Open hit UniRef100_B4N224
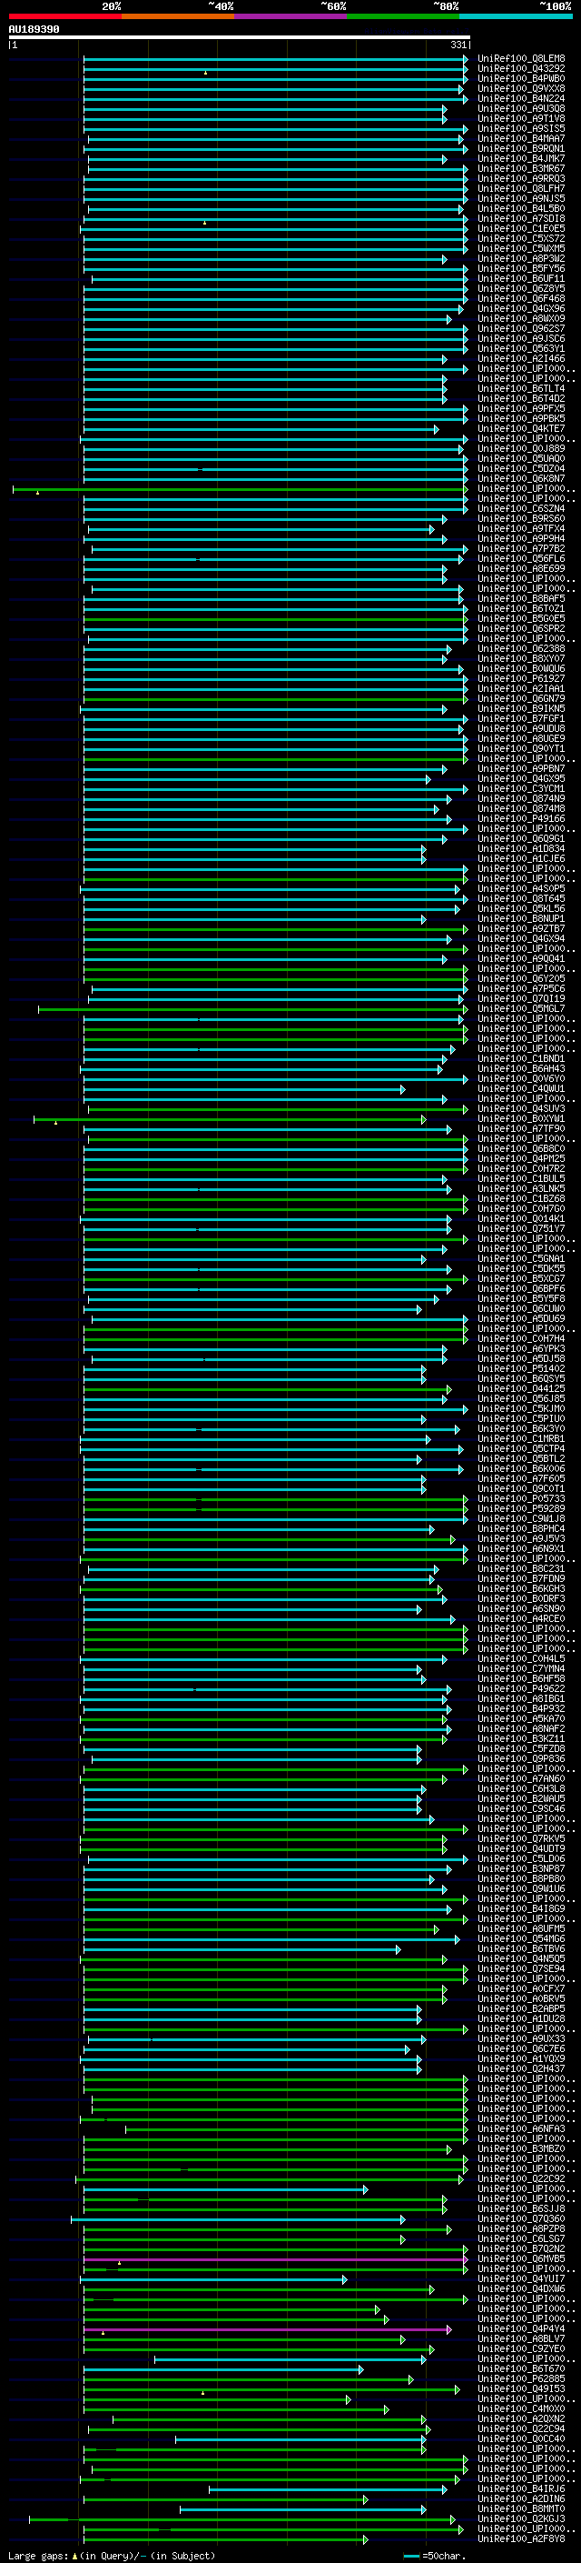 (x=521, y=98)
